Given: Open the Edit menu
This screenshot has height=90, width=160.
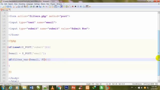Looking at the screenshot, I should point(5,4).
